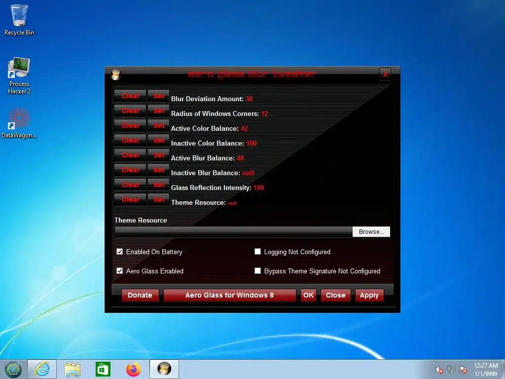
Task: Select the DataWagon desktop shortcut
Action: coord(19,123)
